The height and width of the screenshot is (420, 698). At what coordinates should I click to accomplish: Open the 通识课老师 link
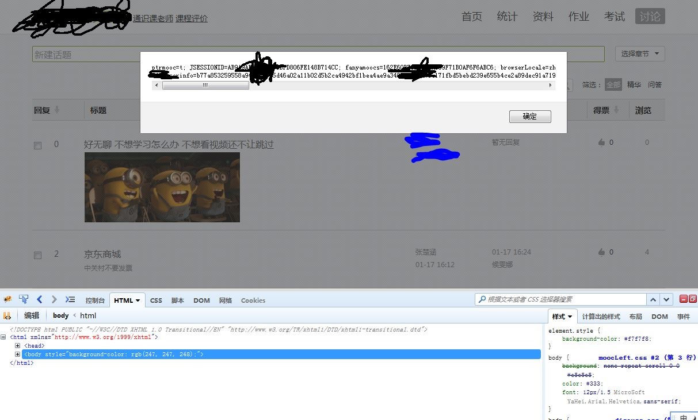pos(153,18)
